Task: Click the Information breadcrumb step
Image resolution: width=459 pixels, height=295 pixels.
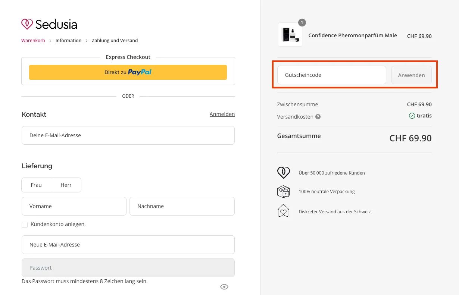Action: (68, 41)
